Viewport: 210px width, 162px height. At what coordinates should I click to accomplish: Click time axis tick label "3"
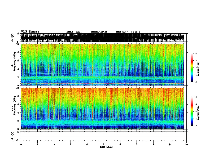(71, 145)
